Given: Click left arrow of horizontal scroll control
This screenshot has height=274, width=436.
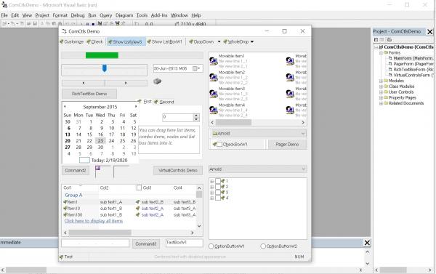Looking at the screenshot, I should tap(84, 83).
